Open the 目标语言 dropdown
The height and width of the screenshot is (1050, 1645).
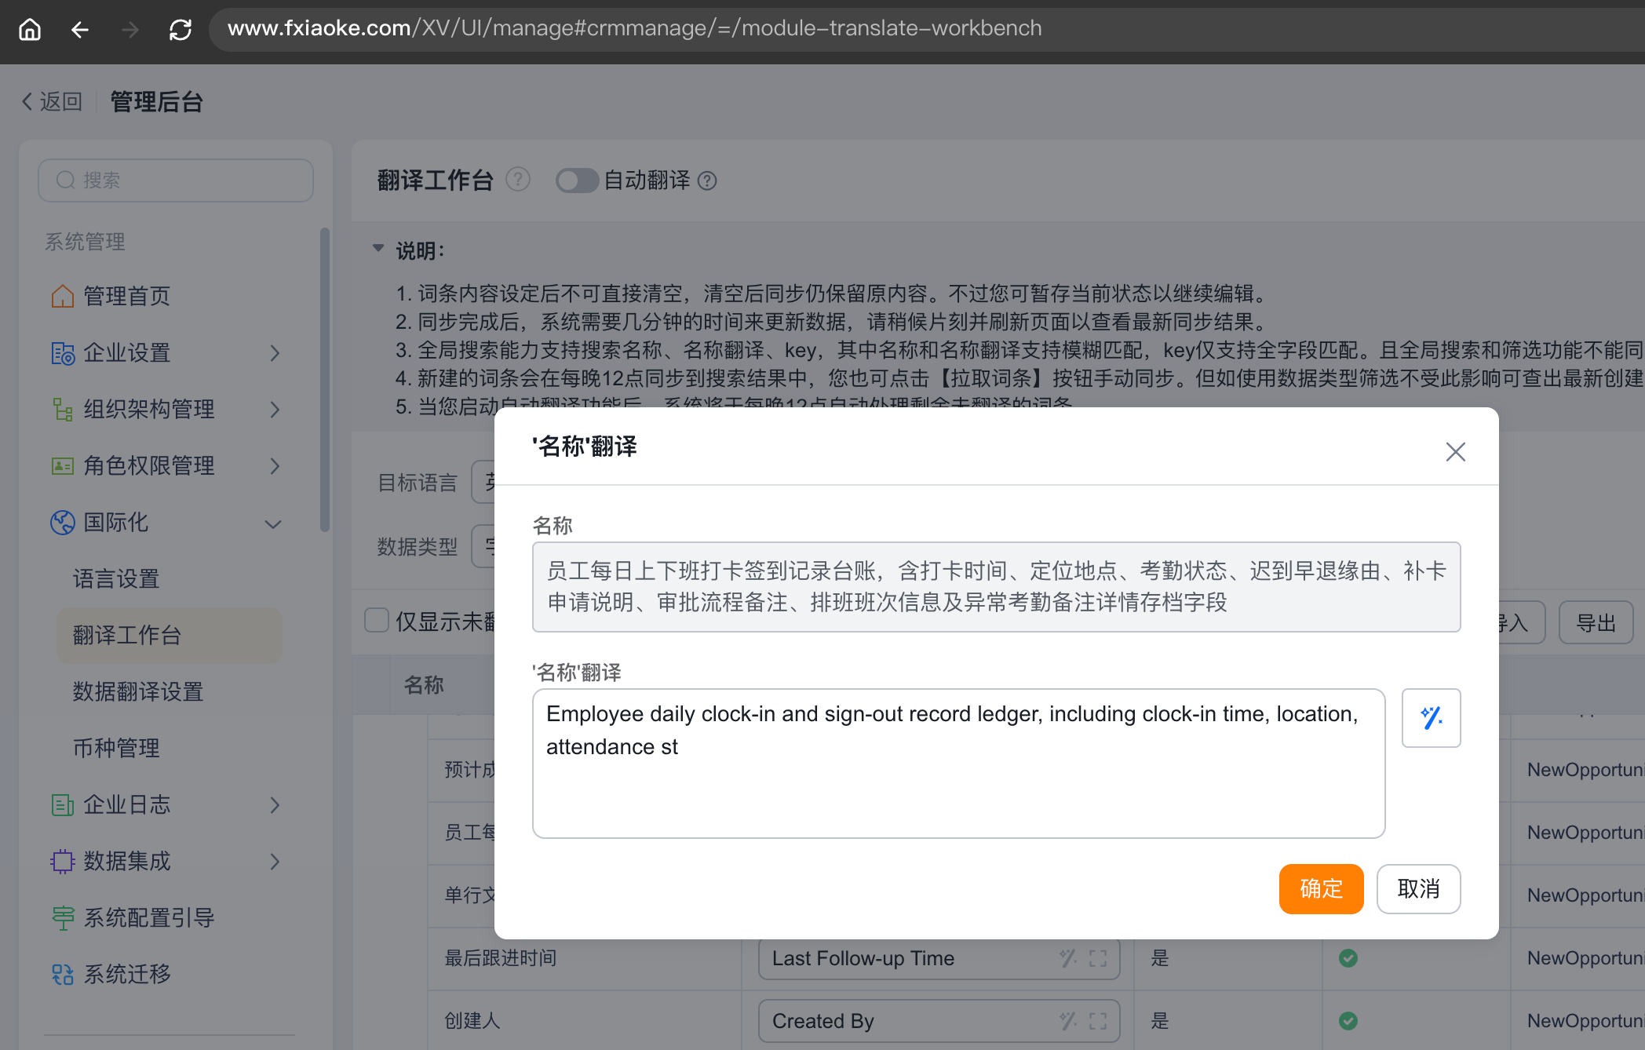tap(483, 482)
